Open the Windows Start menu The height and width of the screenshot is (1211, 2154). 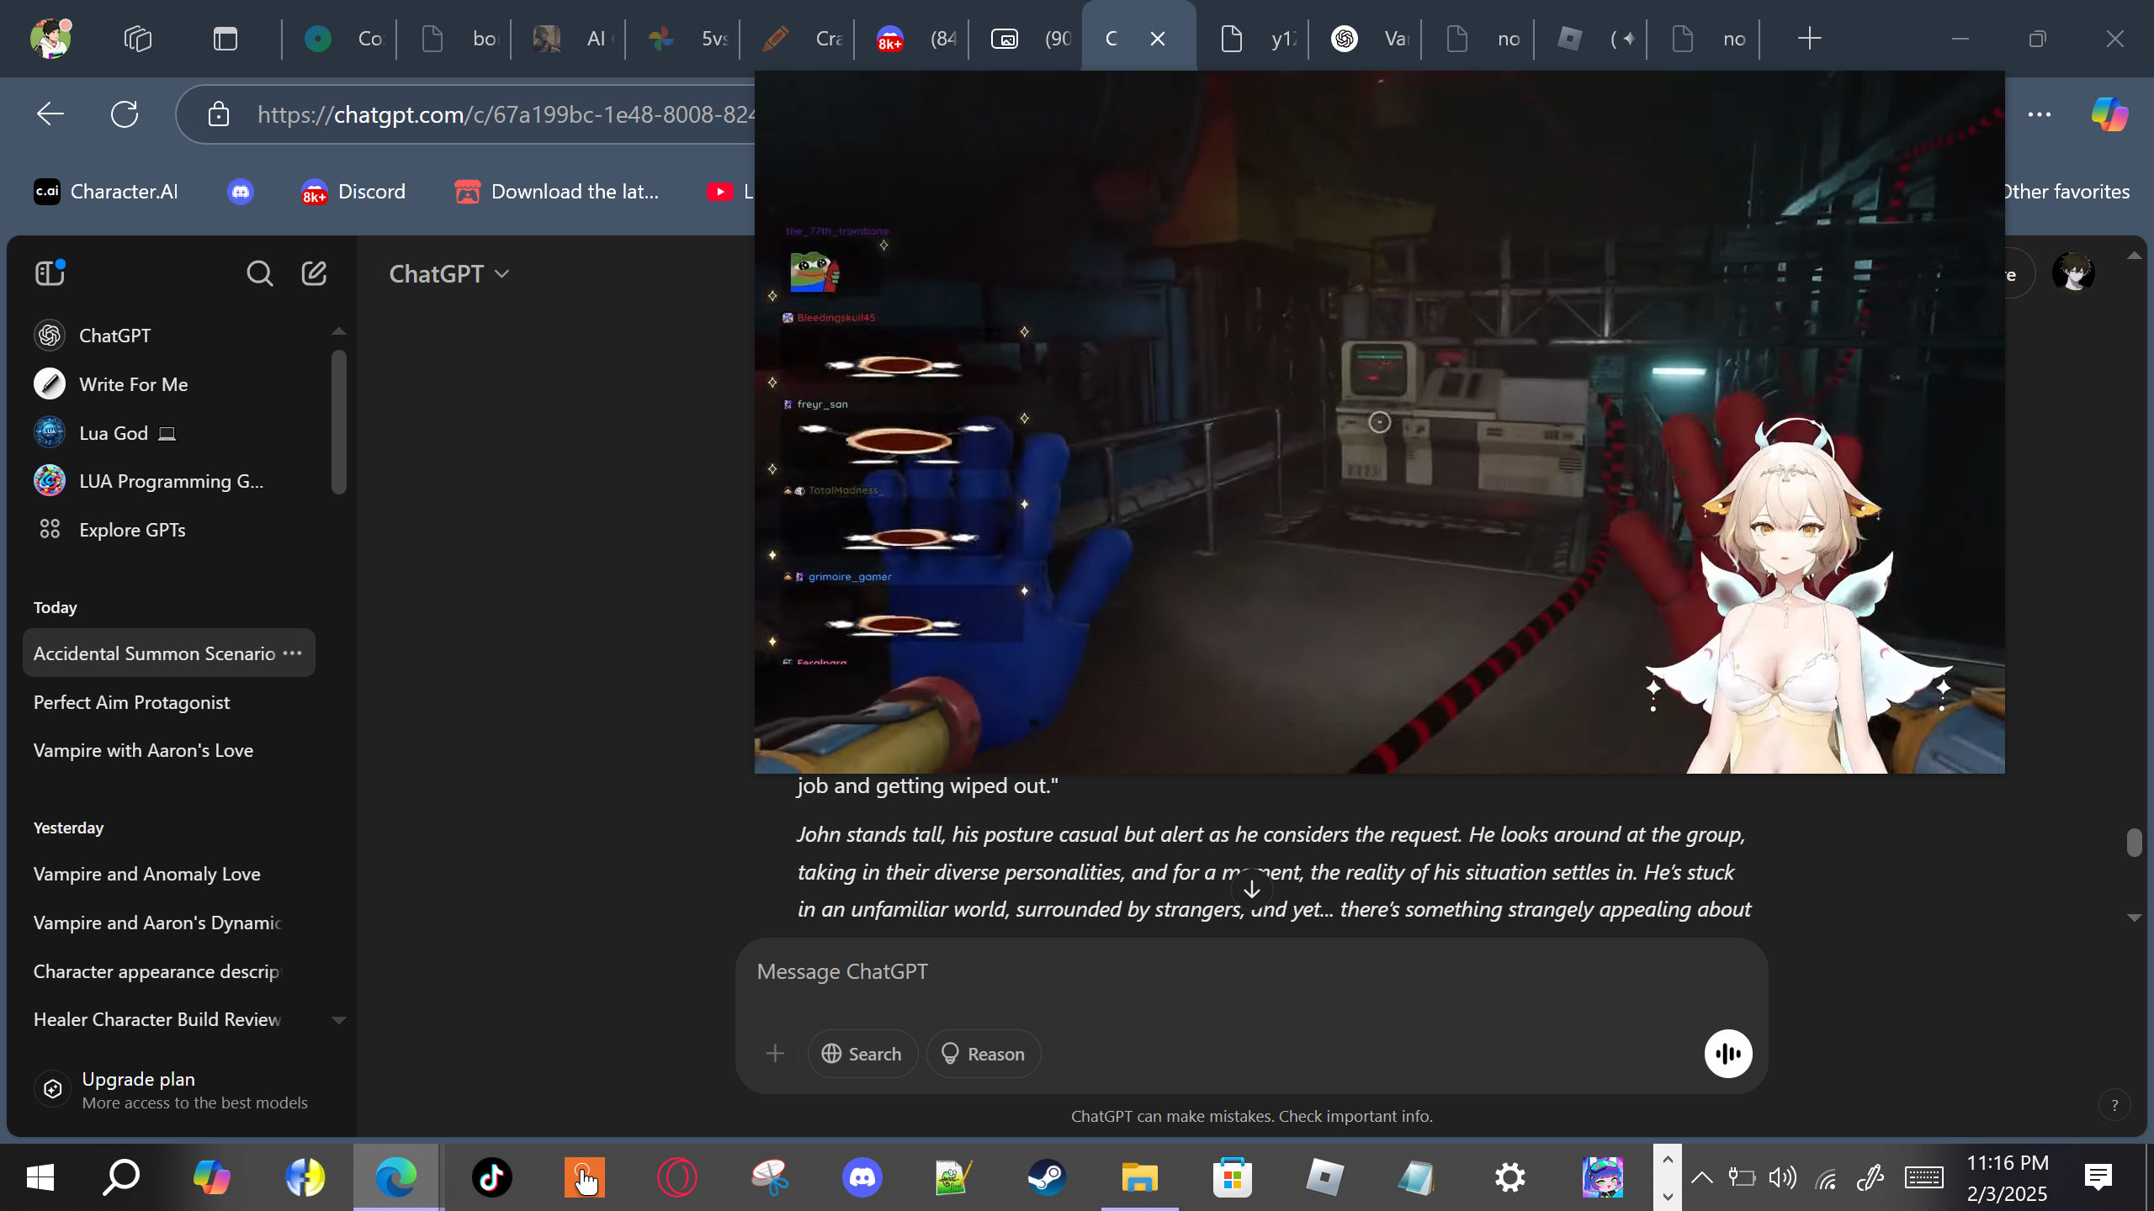coord(40,1177)
